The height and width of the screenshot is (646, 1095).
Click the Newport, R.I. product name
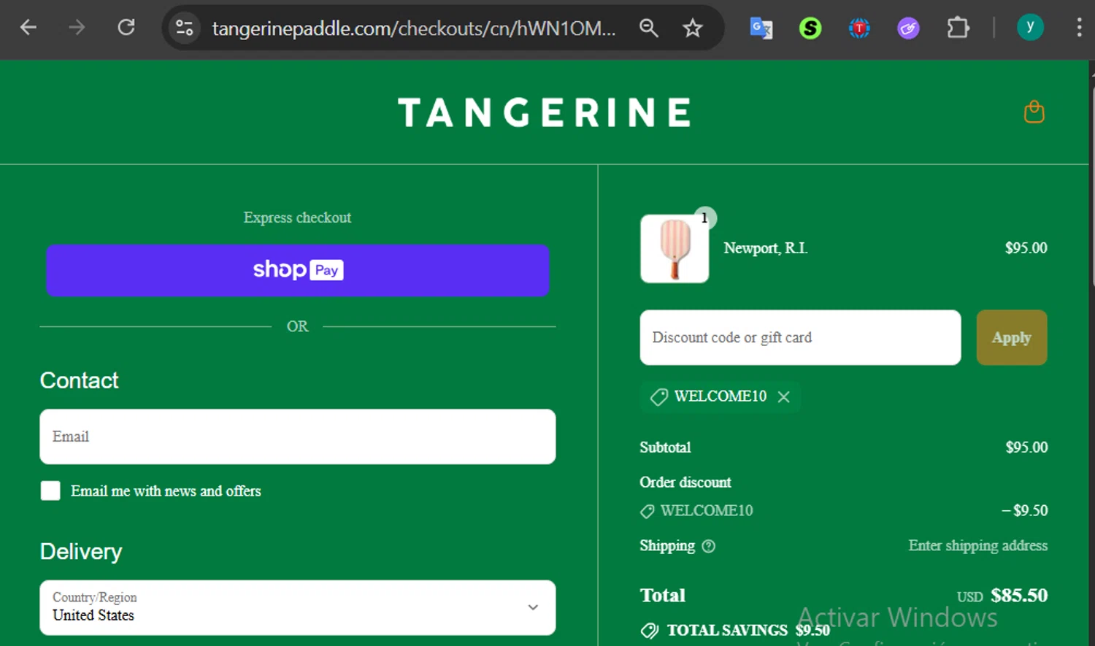[765, 248]
